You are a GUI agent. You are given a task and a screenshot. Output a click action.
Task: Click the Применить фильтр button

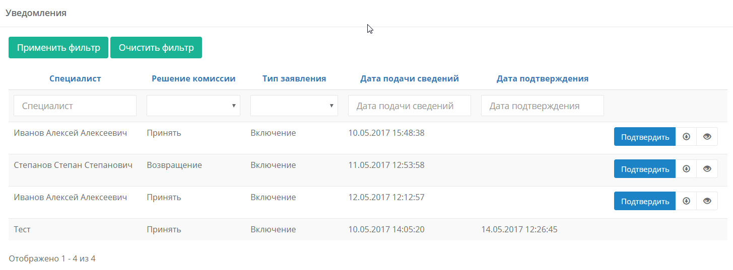pyautogui.click(x=58, y=48)
